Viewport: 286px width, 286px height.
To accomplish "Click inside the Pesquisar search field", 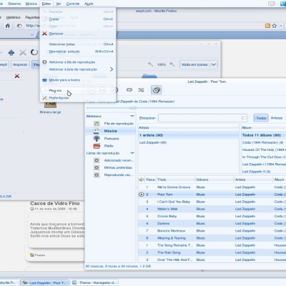I will (x=202, y=118).
